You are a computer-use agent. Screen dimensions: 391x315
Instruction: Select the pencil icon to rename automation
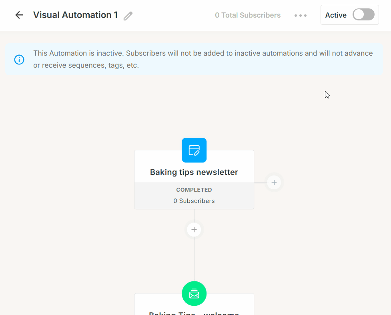coord(128,15)
